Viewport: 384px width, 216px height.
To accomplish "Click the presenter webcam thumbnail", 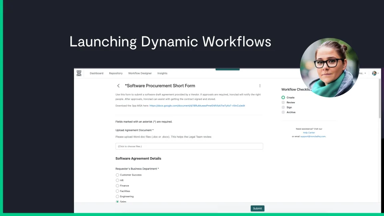I will [330, 68].
